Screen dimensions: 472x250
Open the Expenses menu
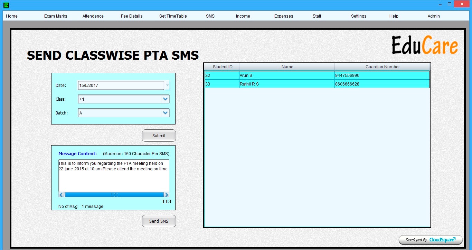click(284, 16)
